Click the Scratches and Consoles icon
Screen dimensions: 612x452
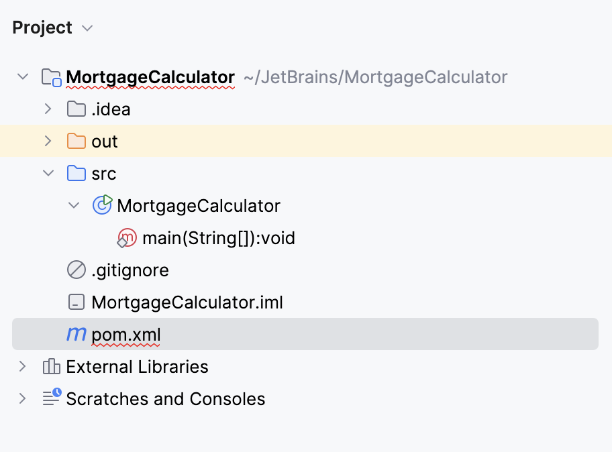tap(50, 398)
